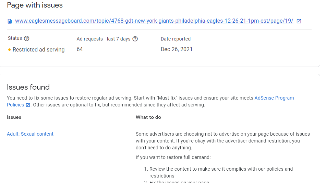This screenshot has height=183, width=326.
Task: Click the What to do column header
Action: pyautogui.click(x=148, y=117)
